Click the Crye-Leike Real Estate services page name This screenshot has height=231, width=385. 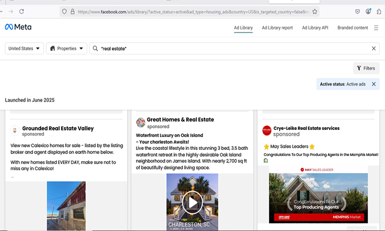306,128
